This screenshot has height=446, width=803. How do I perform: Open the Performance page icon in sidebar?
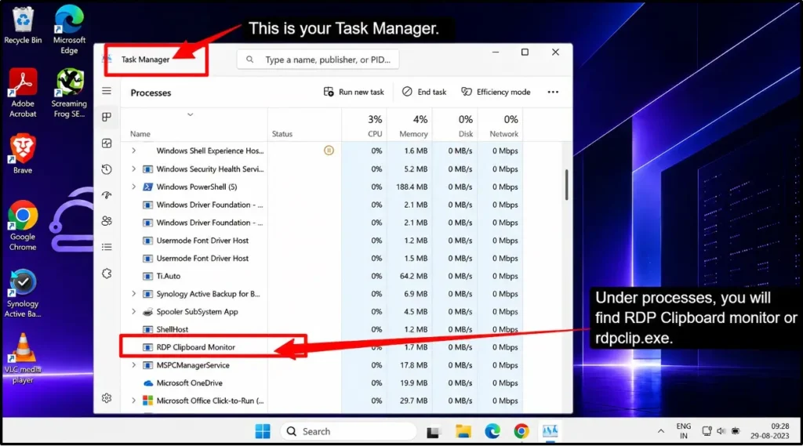pyautogui.click(x=107, y=143)
